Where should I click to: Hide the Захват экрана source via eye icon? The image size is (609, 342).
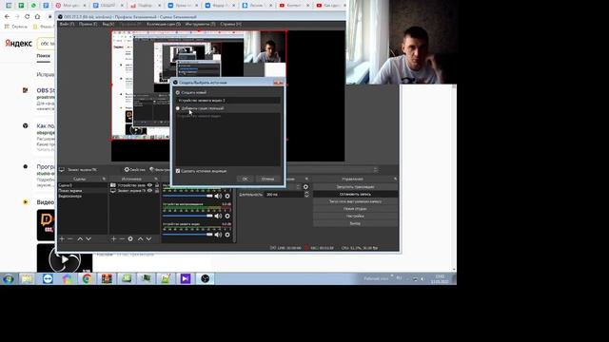tap(150, 191)
